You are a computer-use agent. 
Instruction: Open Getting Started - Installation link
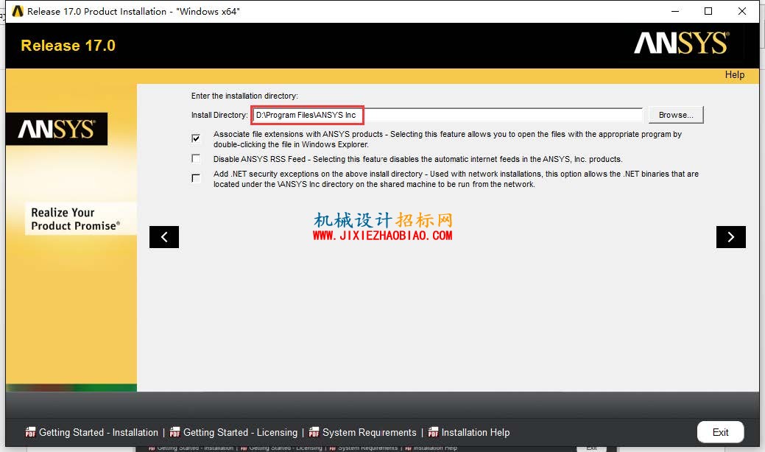click(x=99, y=433)
